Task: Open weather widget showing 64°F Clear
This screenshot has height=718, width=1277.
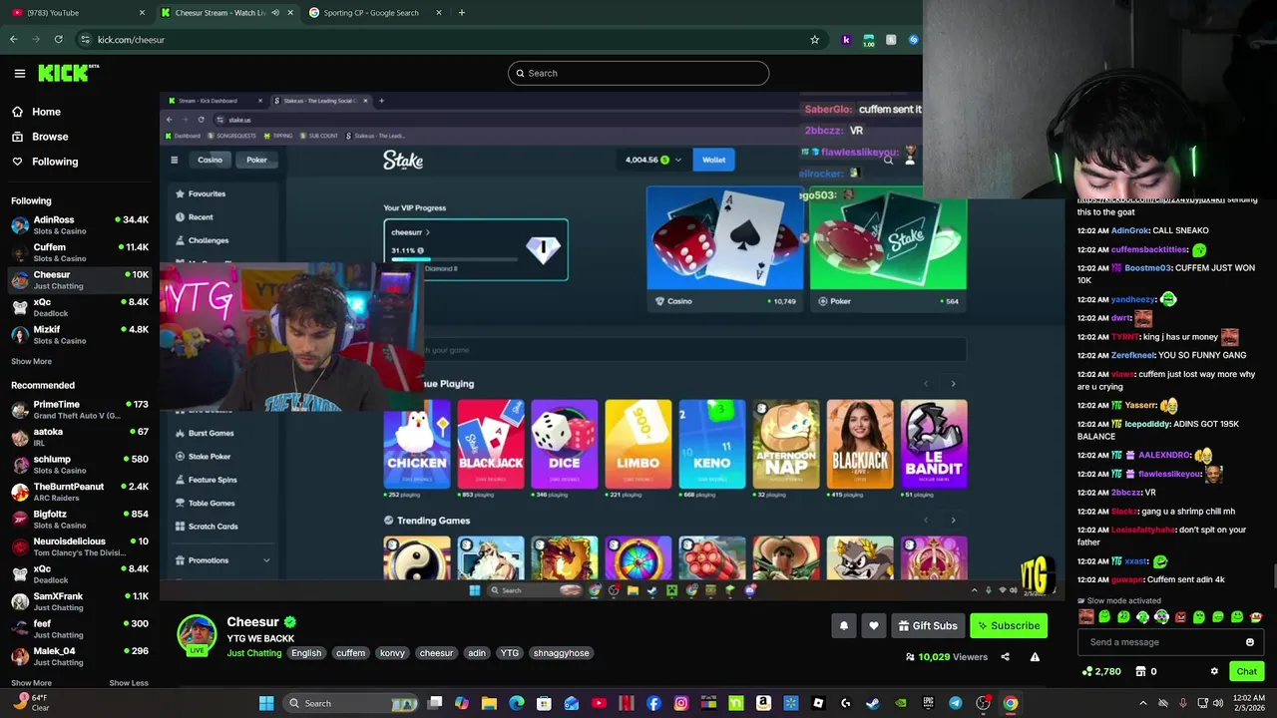Action: (30, 703)
